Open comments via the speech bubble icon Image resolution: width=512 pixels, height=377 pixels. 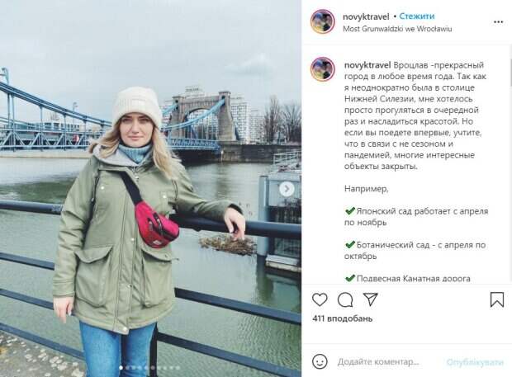click(x=345, y=299)
